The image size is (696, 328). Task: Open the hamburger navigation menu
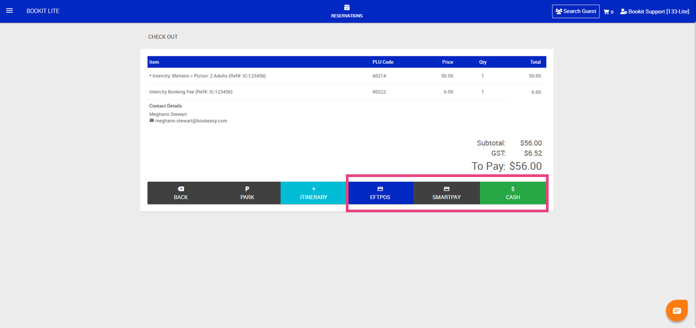coord(9,11)
